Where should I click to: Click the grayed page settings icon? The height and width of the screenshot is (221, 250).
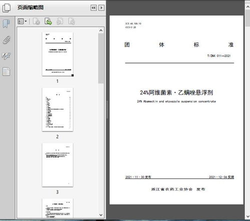pos(72,21)
